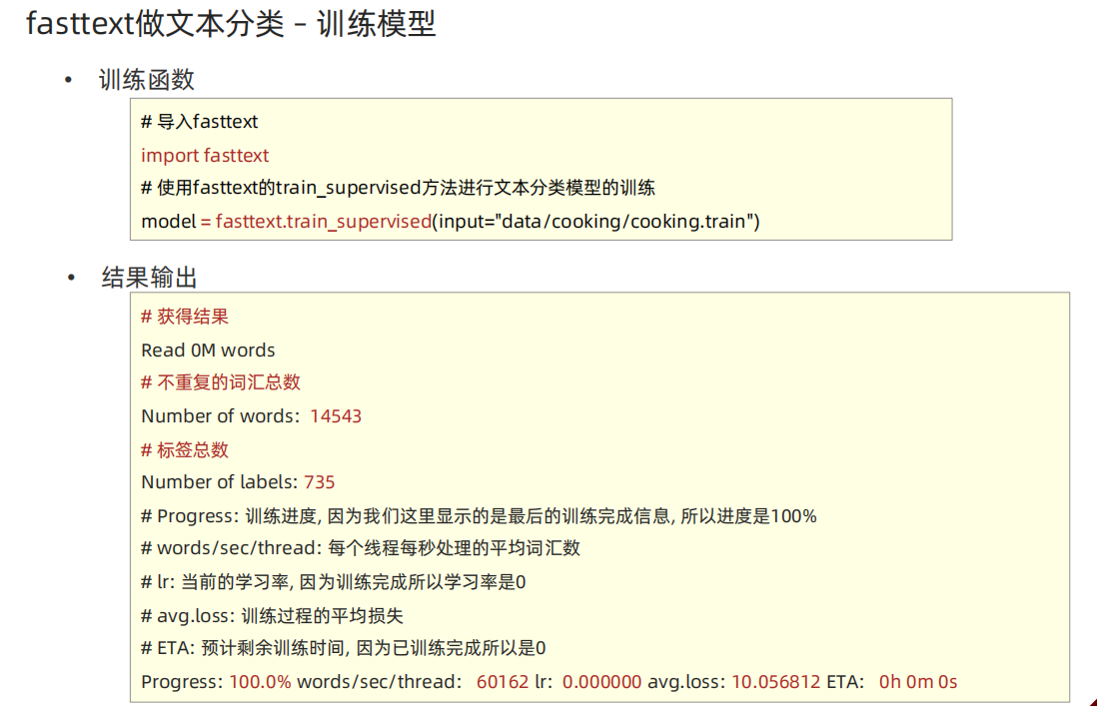Click the labels count value "735"
This screenshot has width=1097, height=706.
click(x=319, y=482)
